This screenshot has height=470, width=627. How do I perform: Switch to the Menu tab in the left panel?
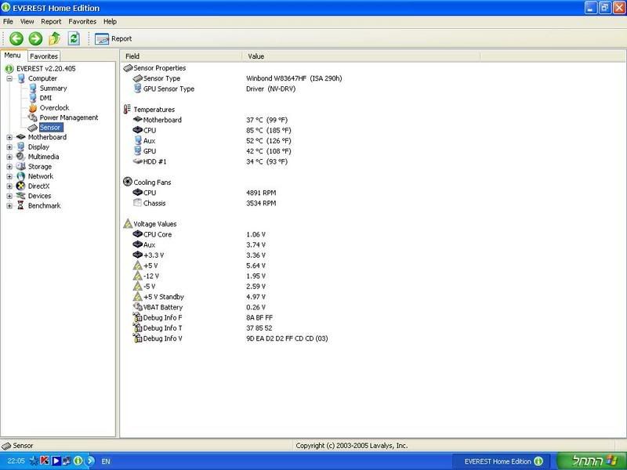pos(13,56)
